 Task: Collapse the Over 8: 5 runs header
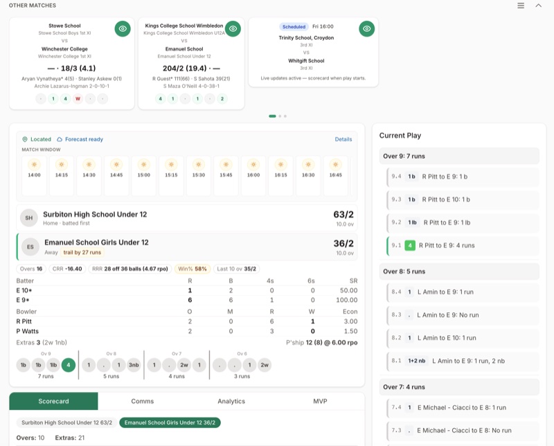pyautogui.click(x=459, y=271)
